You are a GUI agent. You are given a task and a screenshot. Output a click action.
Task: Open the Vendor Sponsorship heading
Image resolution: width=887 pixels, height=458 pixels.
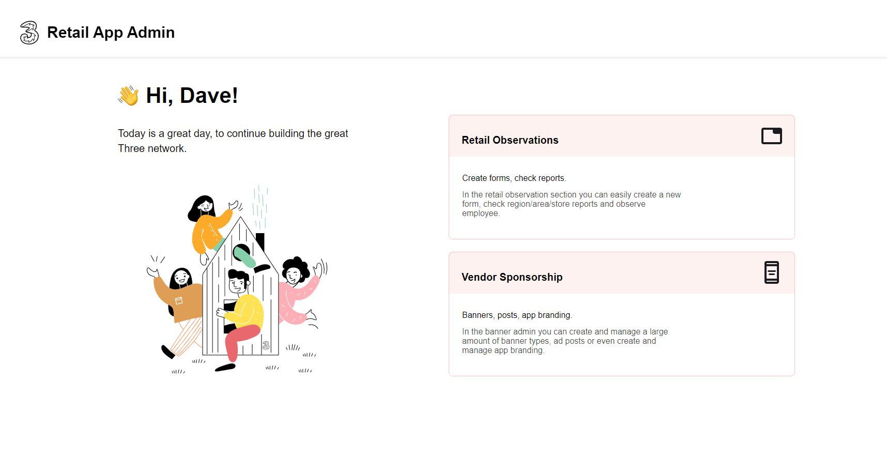click(x=512, y=277)
